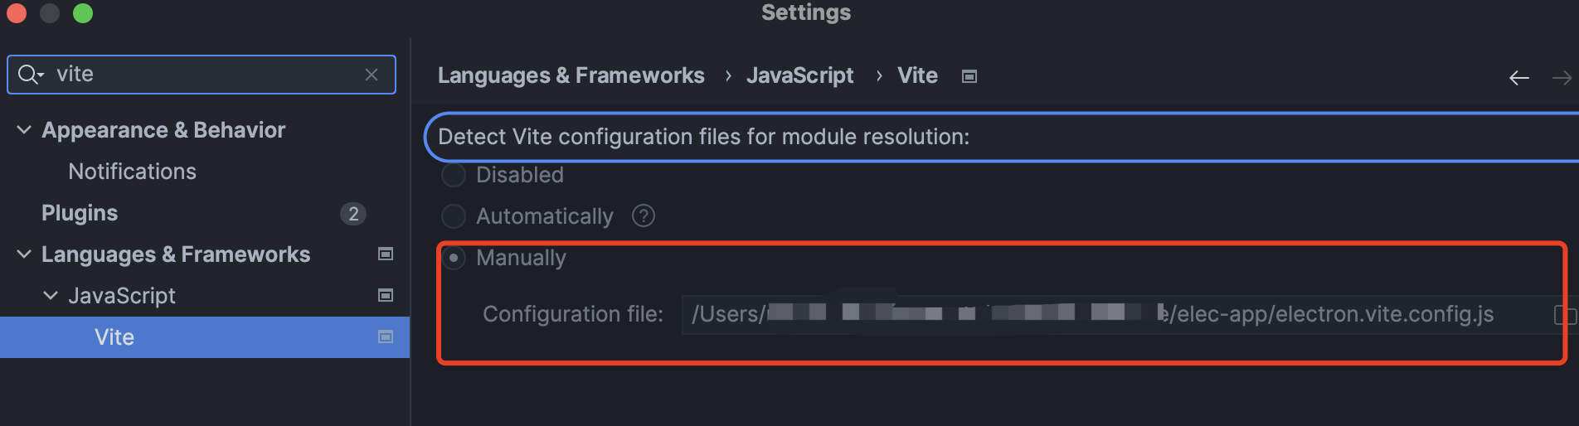Open Notifications settings page
Screen dimensions: 1579x426
[x=132, y=172]
